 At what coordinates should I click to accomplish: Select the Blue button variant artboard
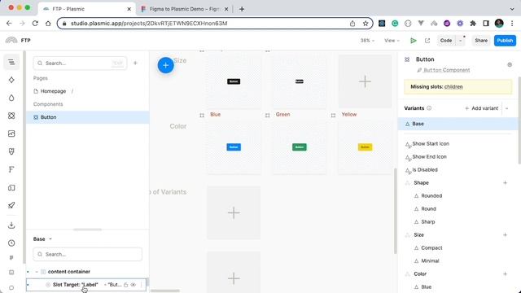(234, 147)
